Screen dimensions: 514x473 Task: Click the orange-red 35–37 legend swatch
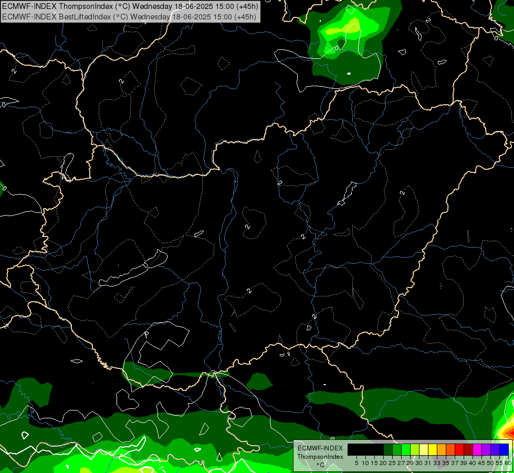450,449
